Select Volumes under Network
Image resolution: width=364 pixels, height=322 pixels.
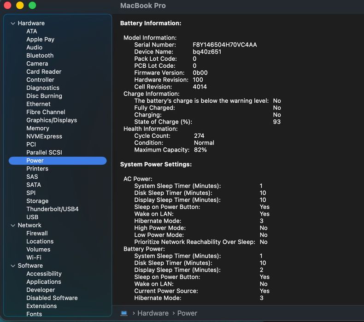click(x=38, y=250)
